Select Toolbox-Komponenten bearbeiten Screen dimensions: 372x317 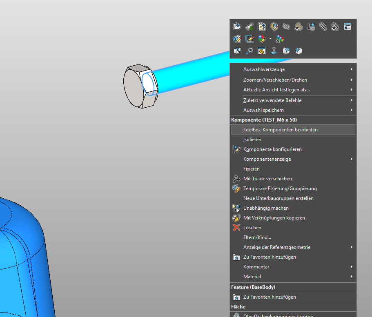coord(280,130)
